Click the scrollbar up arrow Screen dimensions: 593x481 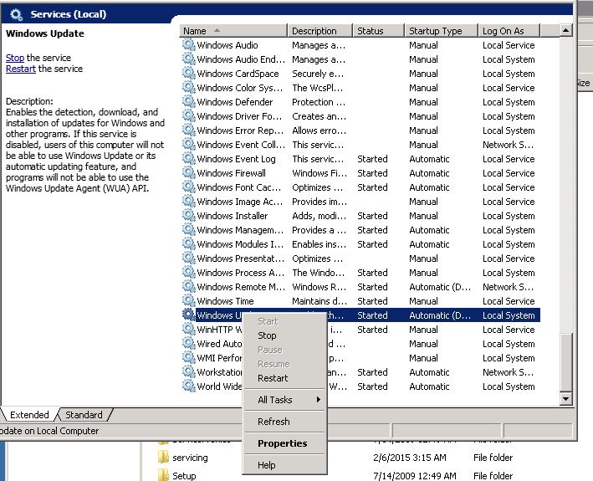point(565,30)
